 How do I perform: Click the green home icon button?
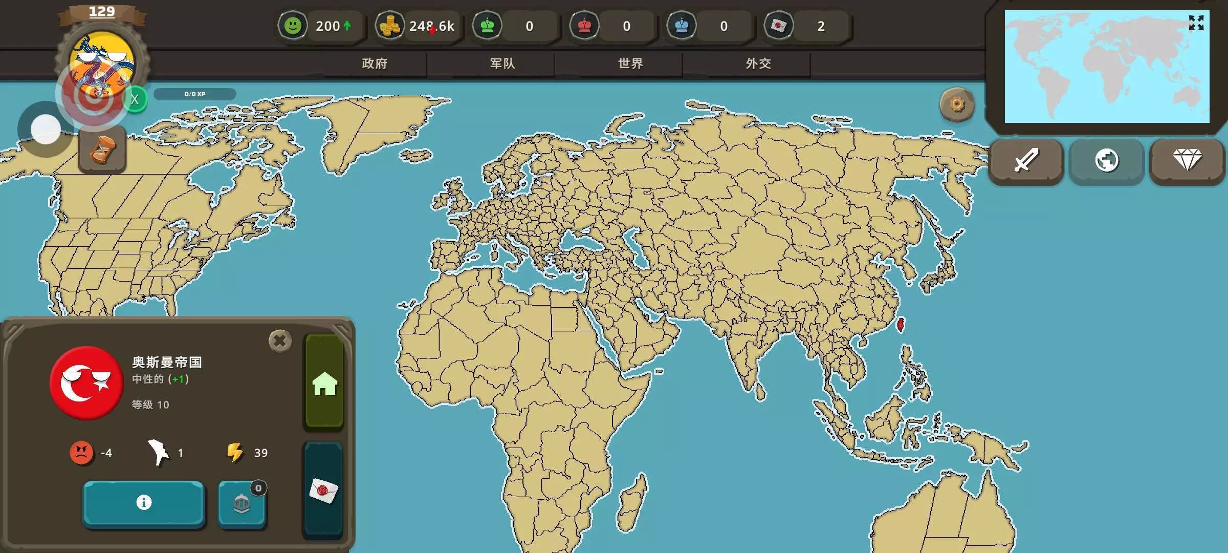[324, 383]
